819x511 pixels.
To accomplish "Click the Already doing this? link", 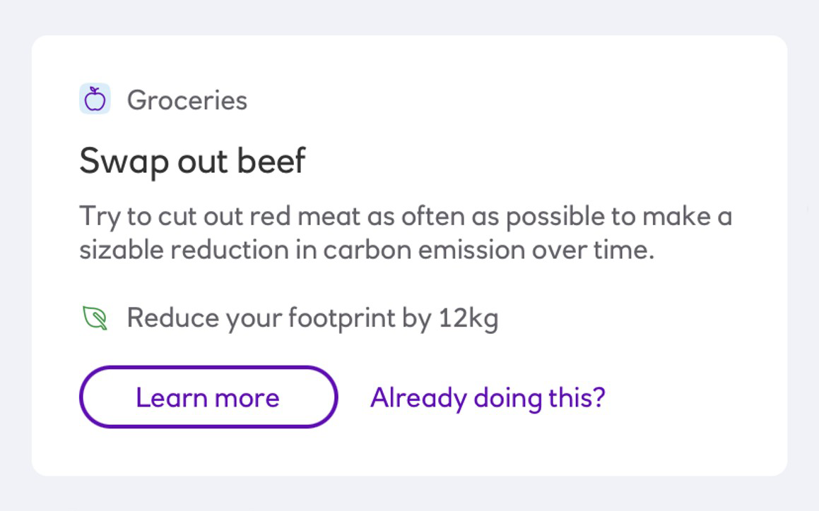I will click(x=488, y=398).
